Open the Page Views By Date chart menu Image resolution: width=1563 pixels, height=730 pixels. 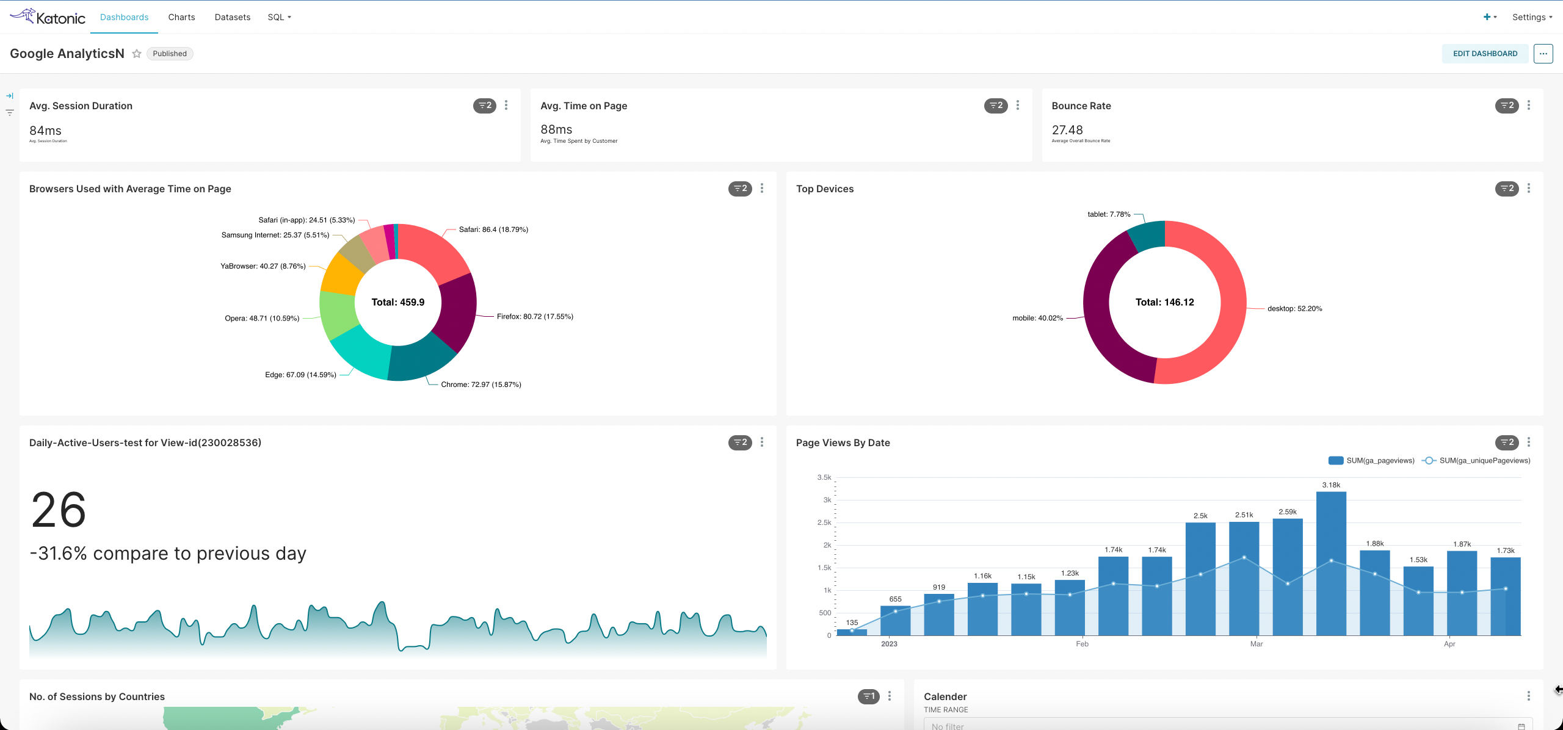[x=1529, y=443]
